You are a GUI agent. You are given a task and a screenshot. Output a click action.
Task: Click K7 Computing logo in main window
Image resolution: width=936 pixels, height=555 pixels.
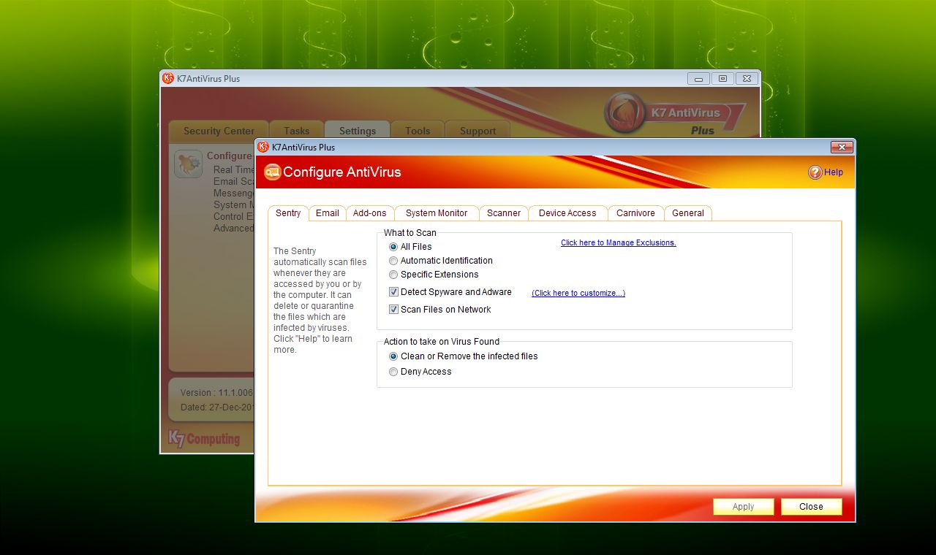tap(204, 438)
